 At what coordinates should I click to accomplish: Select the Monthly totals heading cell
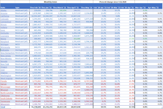pyautogui.click(x=51, y=2)
